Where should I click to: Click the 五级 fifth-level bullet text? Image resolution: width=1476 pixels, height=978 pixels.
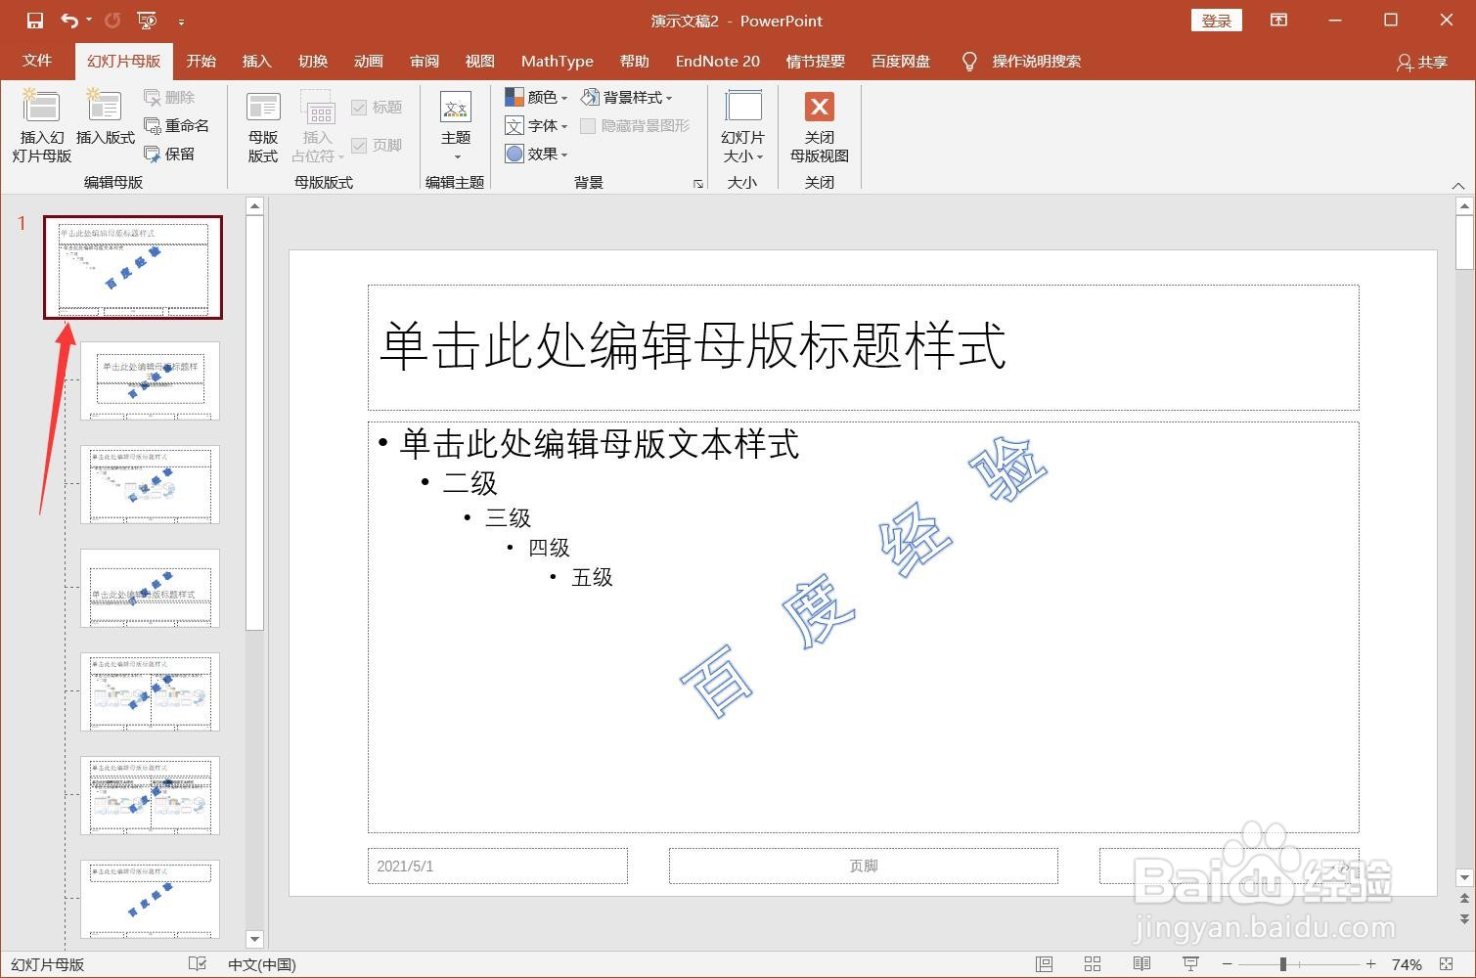(592, 577)
